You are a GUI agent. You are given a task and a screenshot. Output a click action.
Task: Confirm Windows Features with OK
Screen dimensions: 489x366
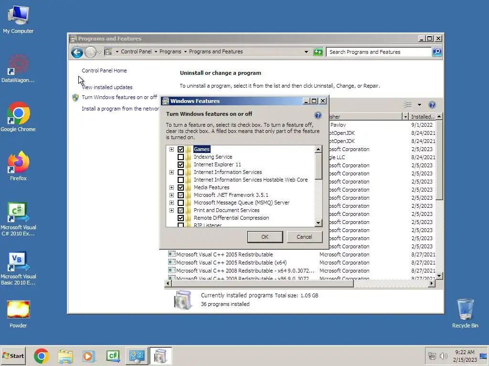click(x=265, y=237)
